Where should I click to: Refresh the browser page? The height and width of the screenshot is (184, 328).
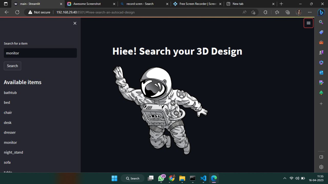17,12
